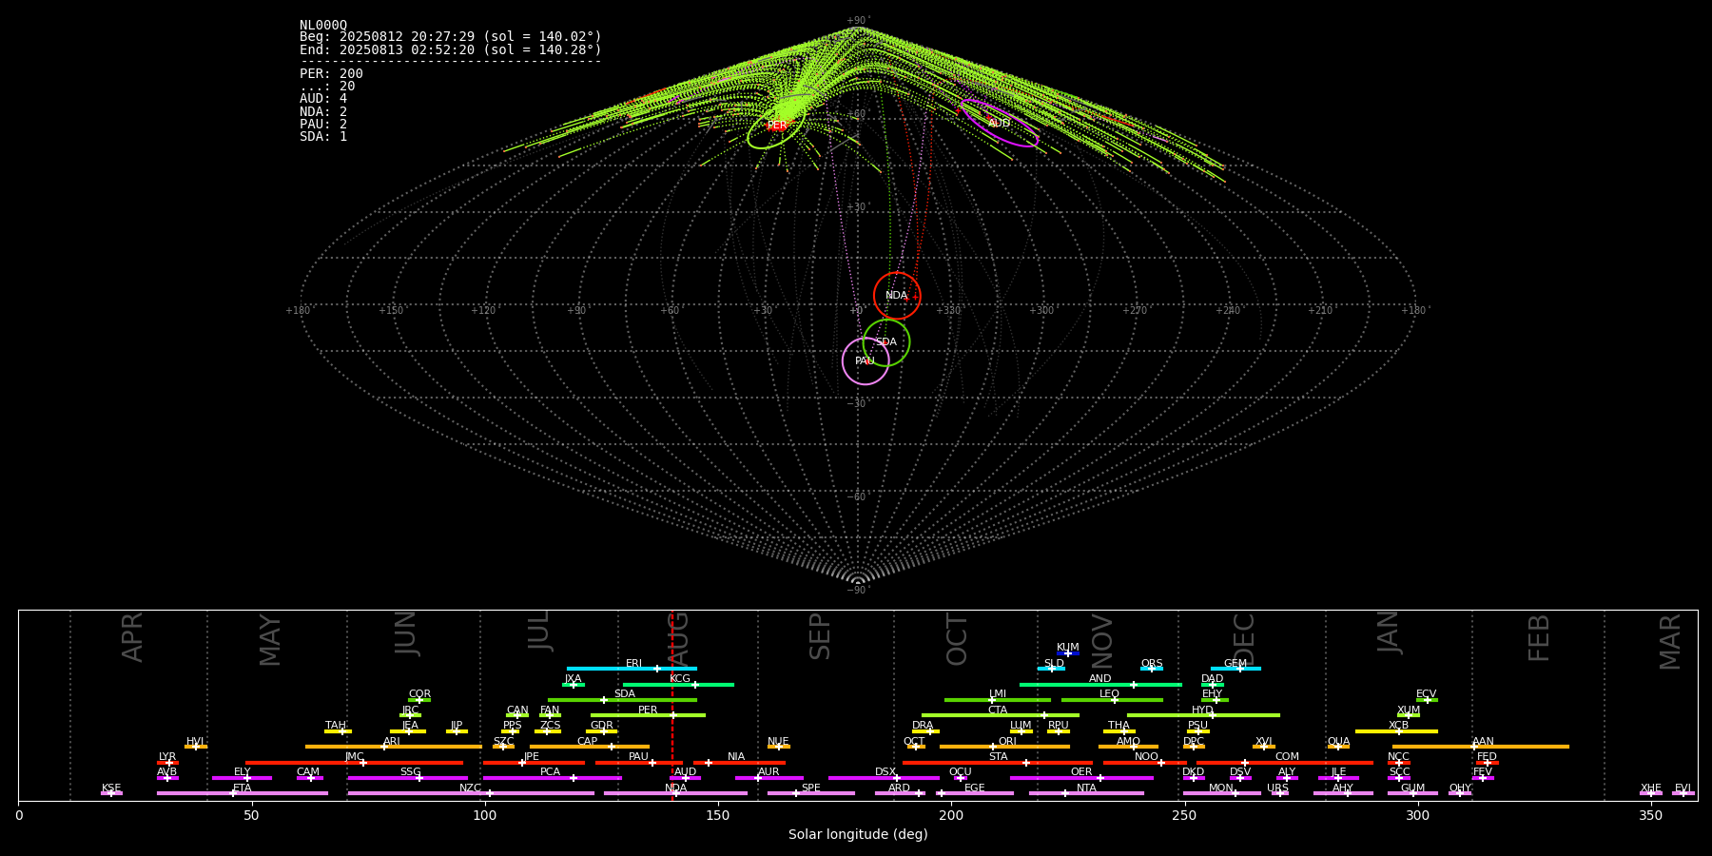This screenshot has height=856, width=1712.
Task: Select the green SDA radiant circle on sky map
Action: pos(886,342)
